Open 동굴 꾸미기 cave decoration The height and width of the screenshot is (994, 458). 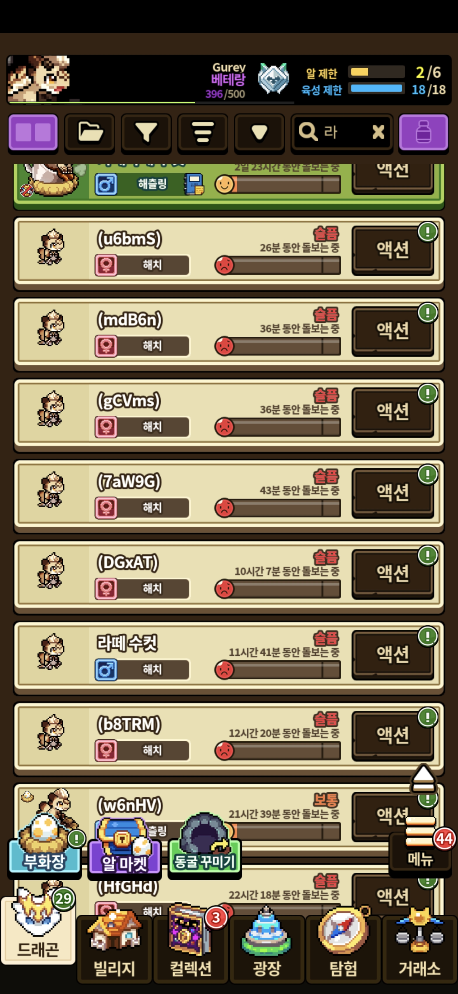click(205, 844)
